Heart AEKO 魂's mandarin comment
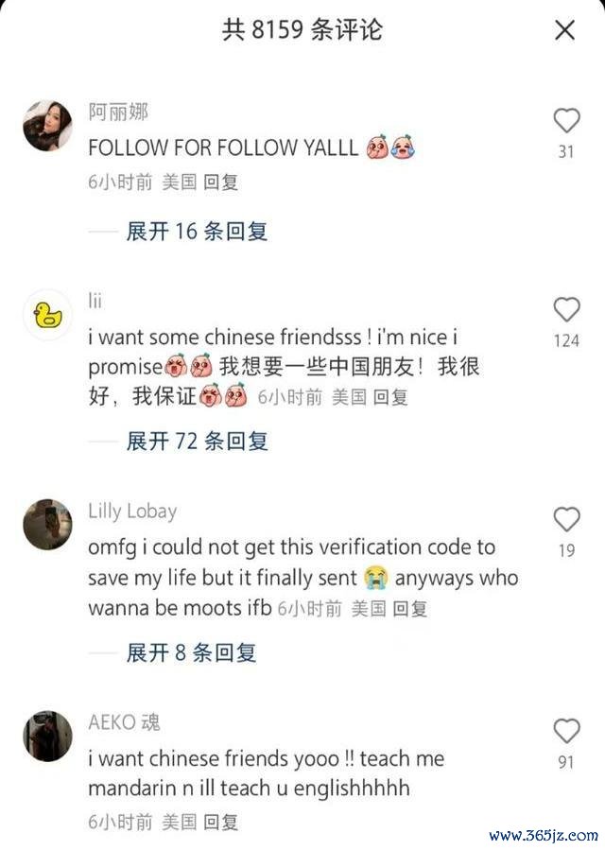The width and height of the screenshot is (605, 850). click(566, 731)
